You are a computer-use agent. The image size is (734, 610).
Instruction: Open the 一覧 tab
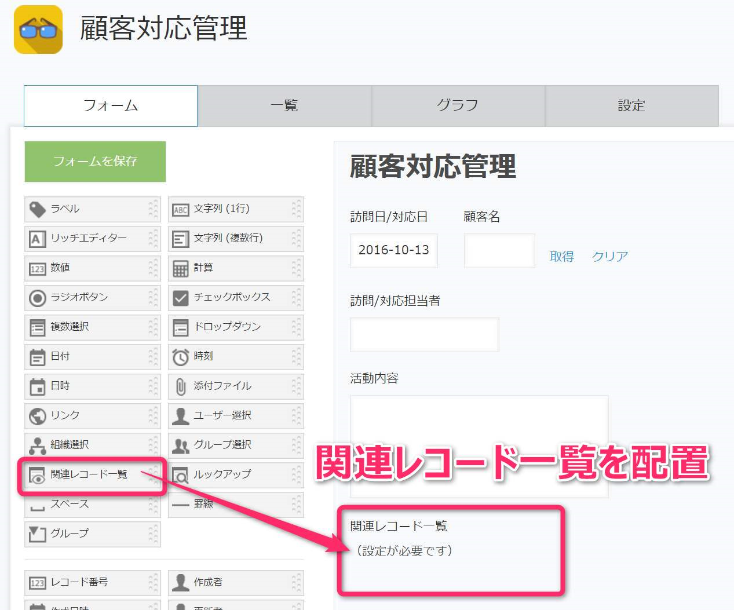pyautogui.click(x=284, y=106)
